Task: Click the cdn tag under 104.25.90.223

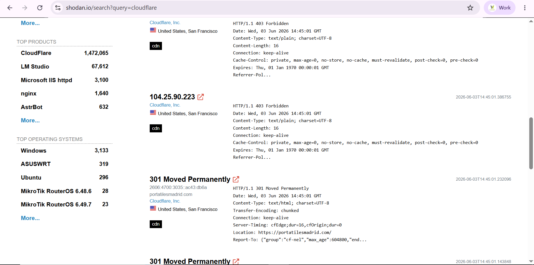Action: tap(156, 128)
